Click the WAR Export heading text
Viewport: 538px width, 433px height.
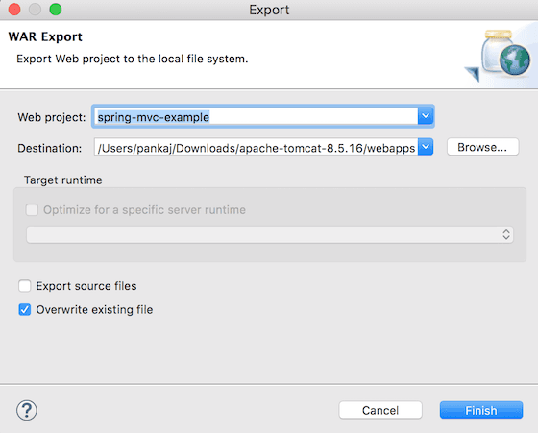[45, 36]
